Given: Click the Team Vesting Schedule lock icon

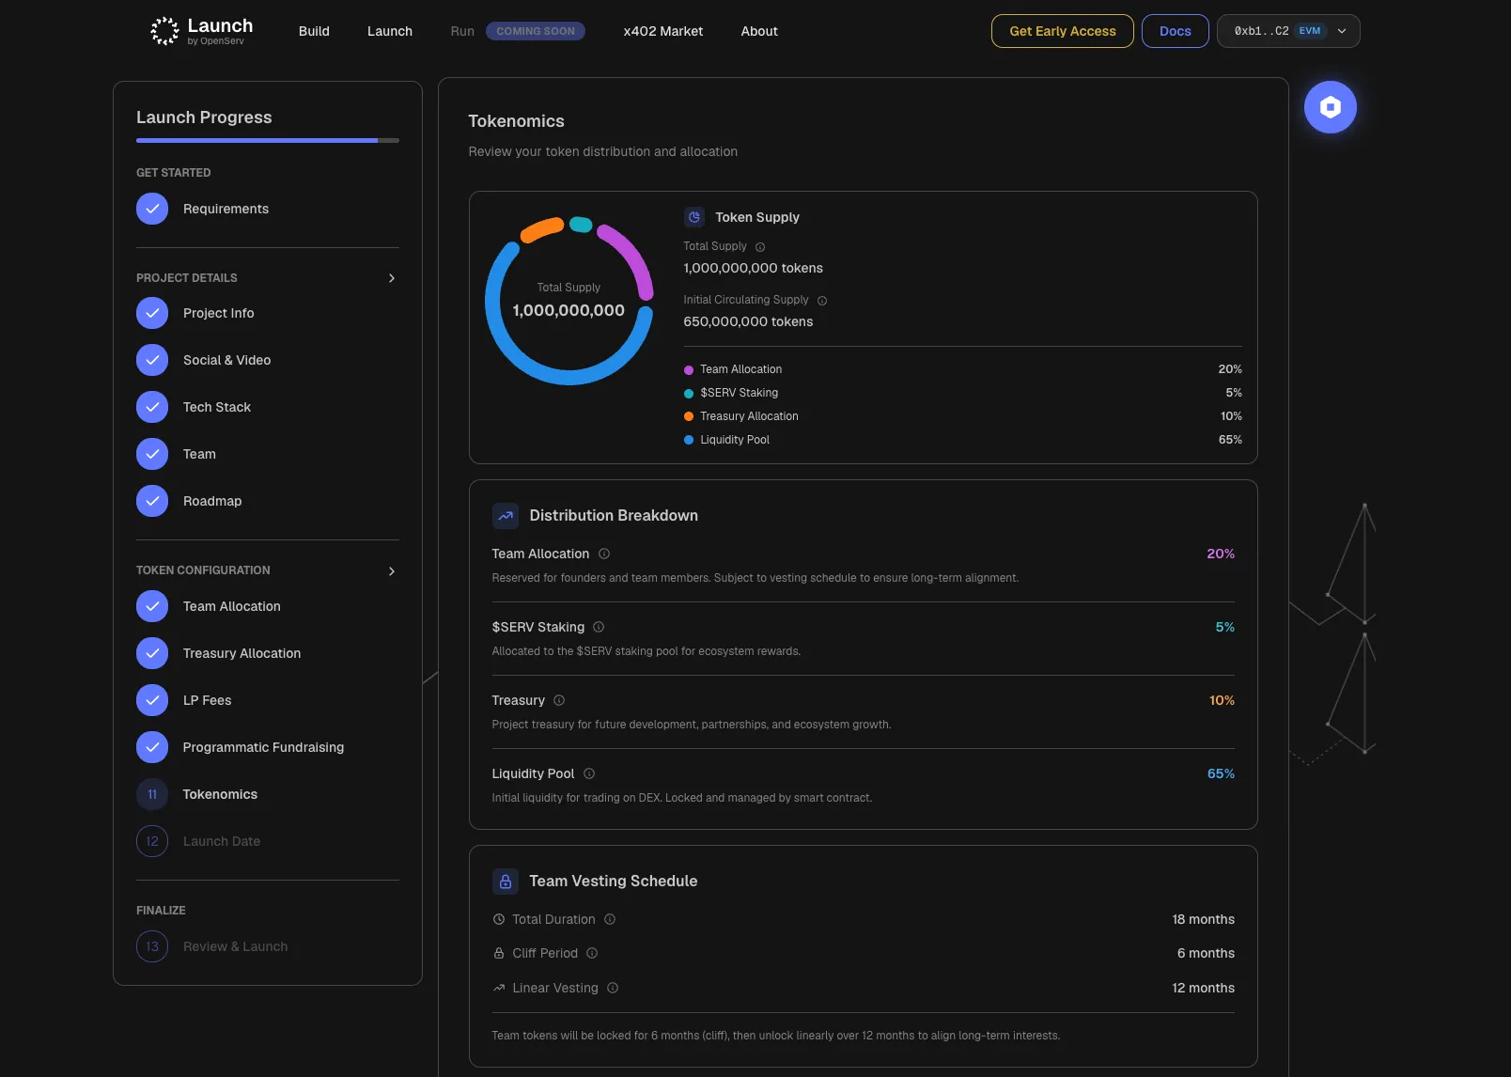Looking at the screenshot, I should 506,882.
